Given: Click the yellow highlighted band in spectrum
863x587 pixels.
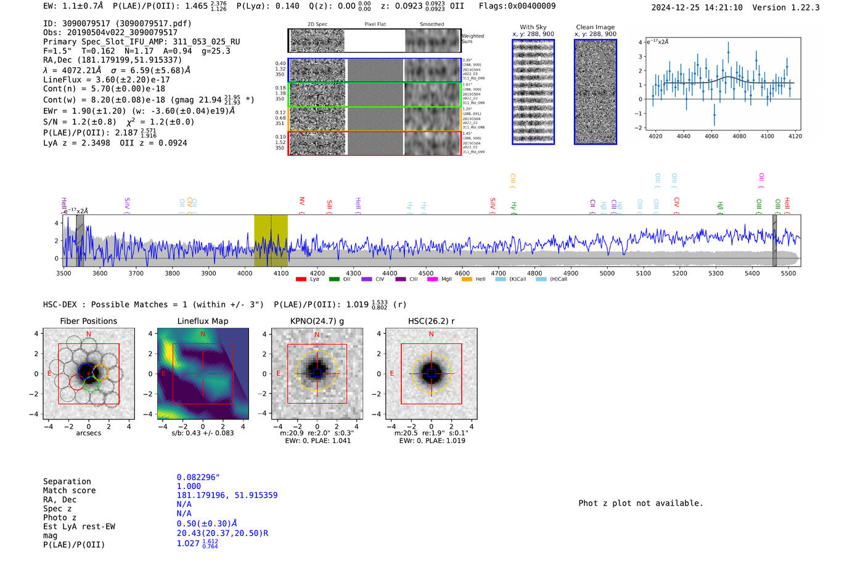Looking at the screenshot, I should click(x=271, y=240).
